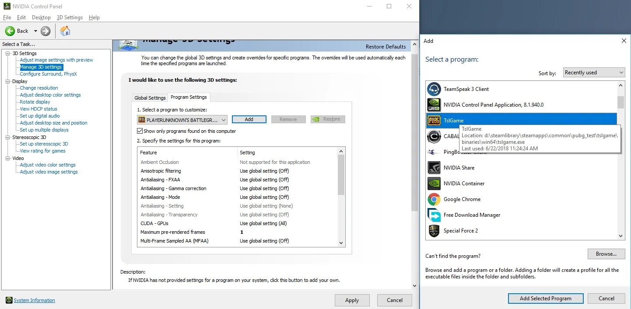
Task: Click the PUBG TslGame icon in list
Action: [434, 121]
